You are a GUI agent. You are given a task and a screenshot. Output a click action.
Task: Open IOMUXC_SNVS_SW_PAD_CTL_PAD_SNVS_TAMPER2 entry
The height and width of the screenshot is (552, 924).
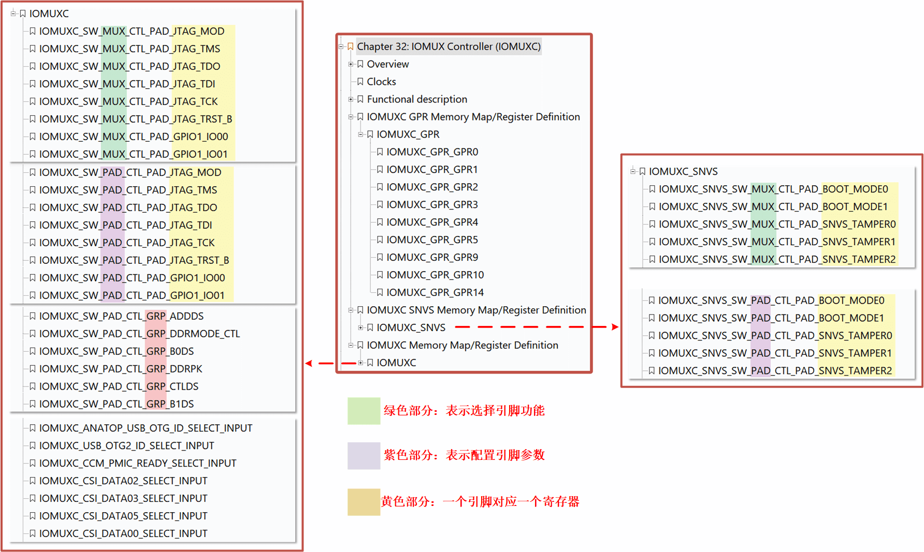(x=775, y=371)
